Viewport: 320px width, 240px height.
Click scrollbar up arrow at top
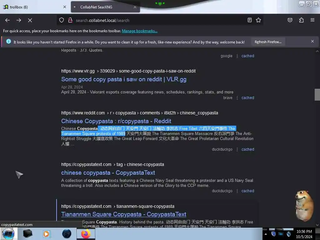tap(317, 51)
